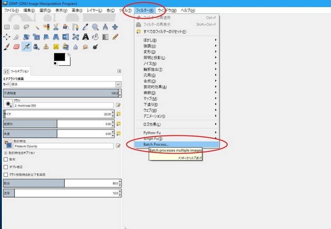Select the Paths tool
Viewport: 331px width, 229px height.
tap(76, 27)
